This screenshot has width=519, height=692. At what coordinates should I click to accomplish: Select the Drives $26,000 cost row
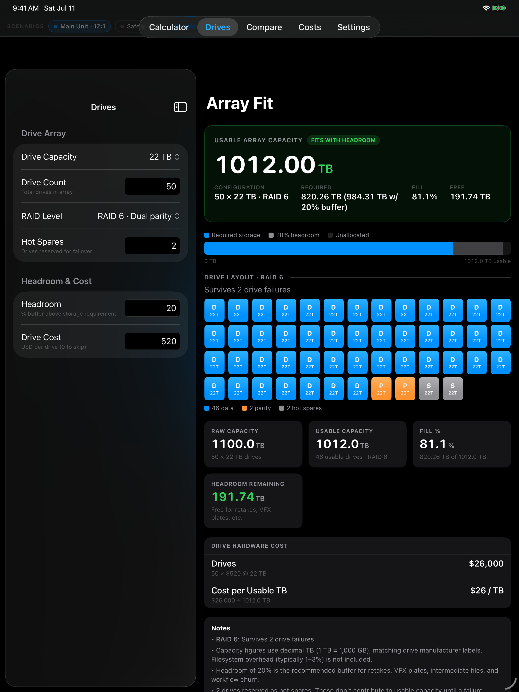tap(358, 568)
